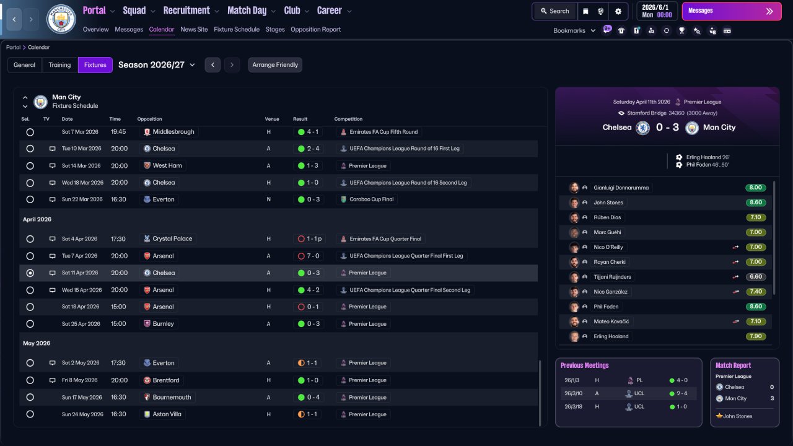This screenshot has width=793, height=446.
Task: Go to the previous season arrow button
Action: (212, 65)
